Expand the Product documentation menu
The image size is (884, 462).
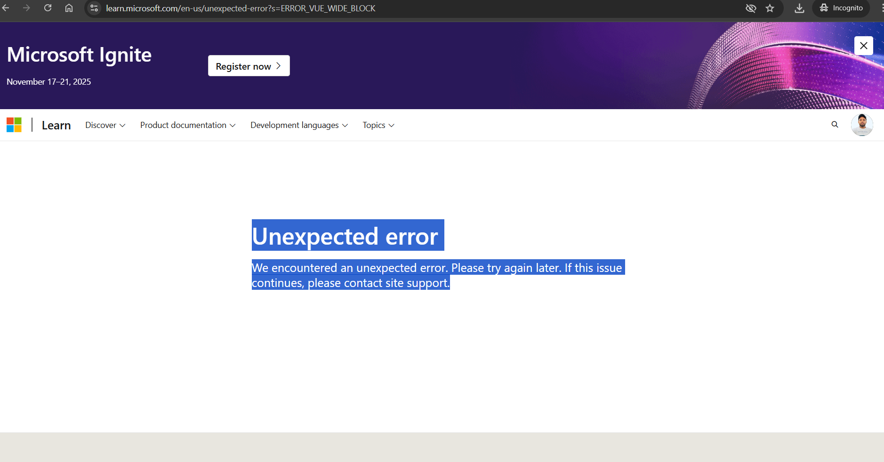(188, 125)
